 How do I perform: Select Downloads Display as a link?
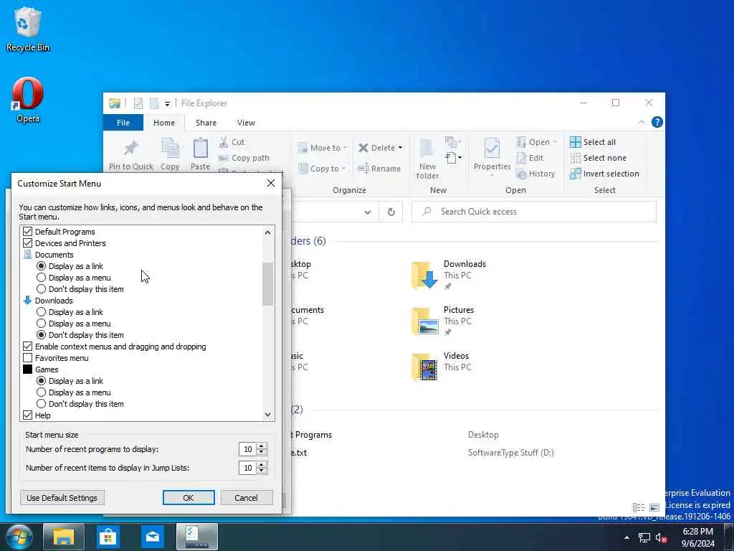coord(41,312)
